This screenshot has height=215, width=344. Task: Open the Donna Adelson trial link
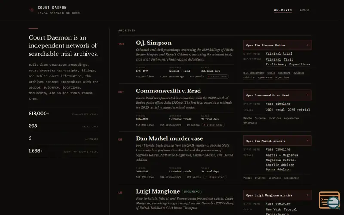(x=278, y=169)
